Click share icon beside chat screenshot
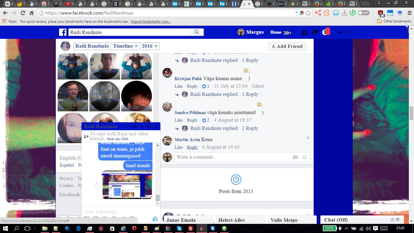The height and width of the screenshot is (233, 414). pos(97,184)
